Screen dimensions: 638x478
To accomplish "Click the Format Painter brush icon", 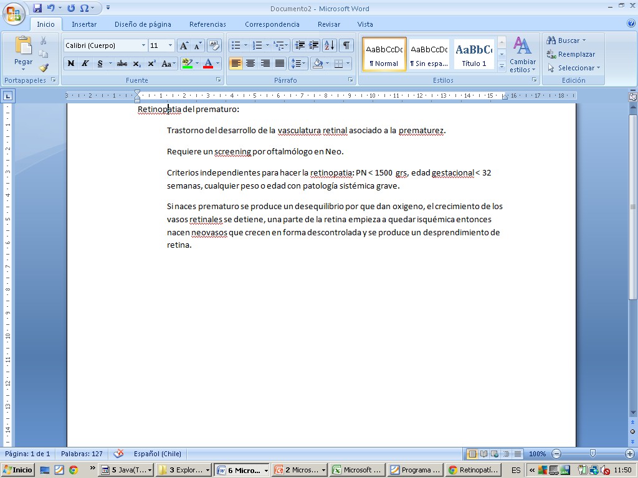I will point(44,68).
